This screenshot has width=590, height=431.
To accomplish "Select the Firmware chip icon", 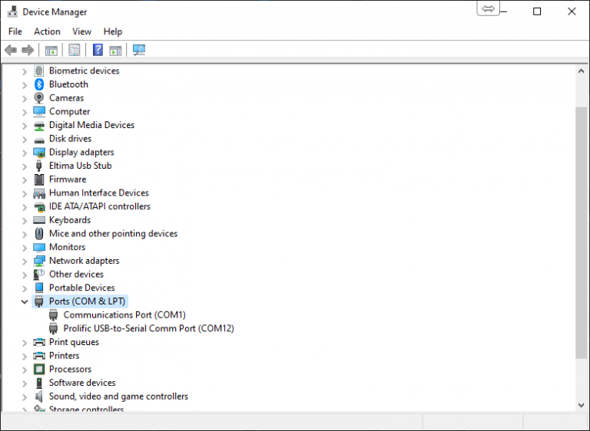I will (x=38, y=179).
